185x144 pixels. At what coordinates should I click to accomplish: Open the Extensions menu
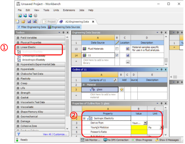coord(69,10)
